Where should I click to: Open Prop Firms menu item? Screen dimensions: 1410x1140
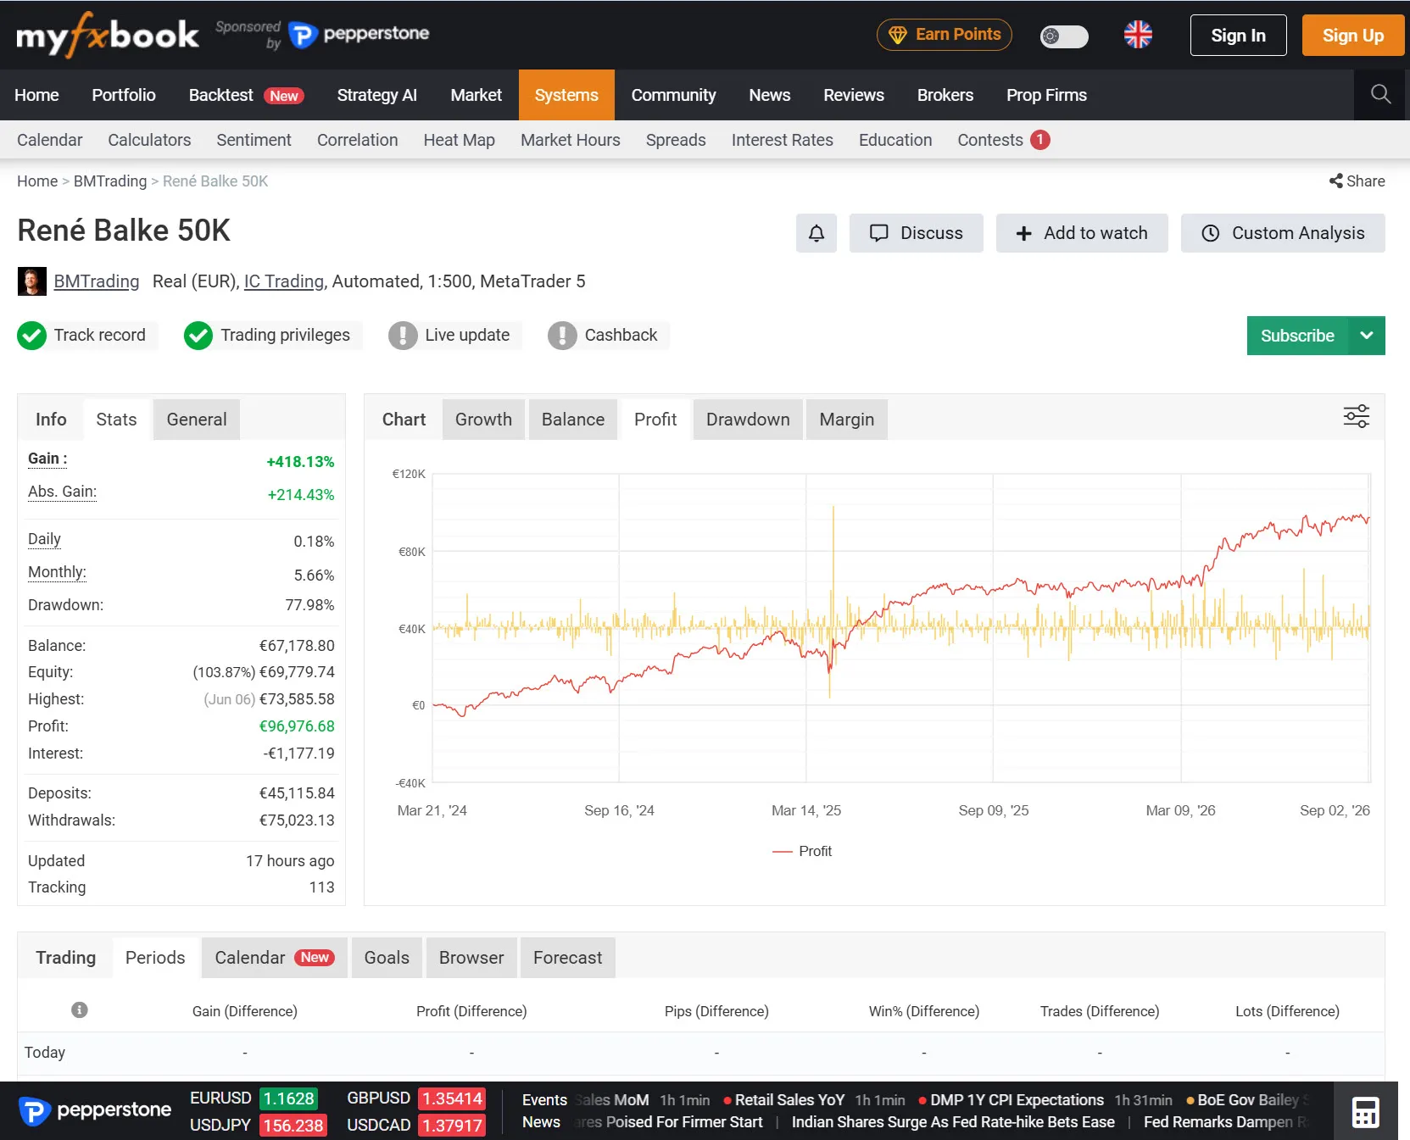click(x=1046, y=95)
